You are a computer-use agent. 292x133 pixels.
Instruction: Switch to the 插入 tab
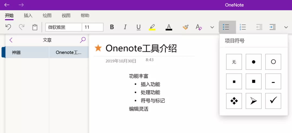point(28,16)
